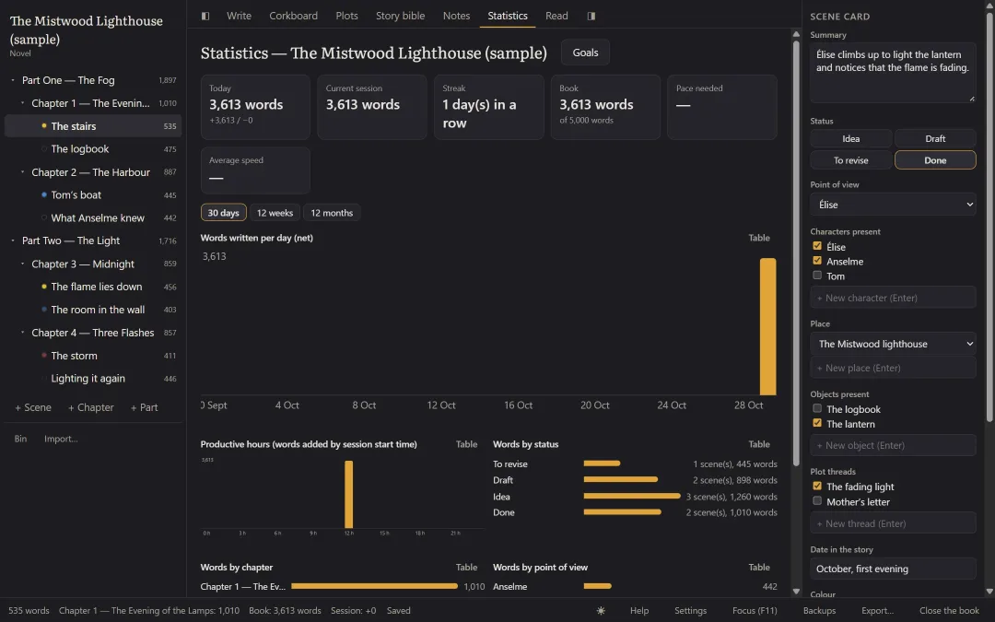
Task: Set scene status to To revise
Action: (x=851, y=160)
